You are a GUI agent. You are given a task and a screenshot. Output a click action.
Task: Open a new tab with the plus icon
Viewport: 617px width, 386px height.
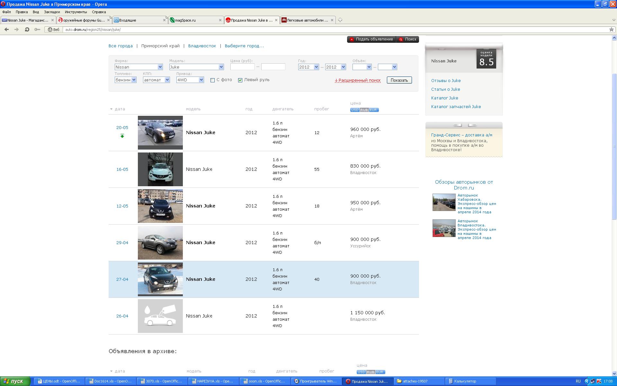[x=340, y=20]
